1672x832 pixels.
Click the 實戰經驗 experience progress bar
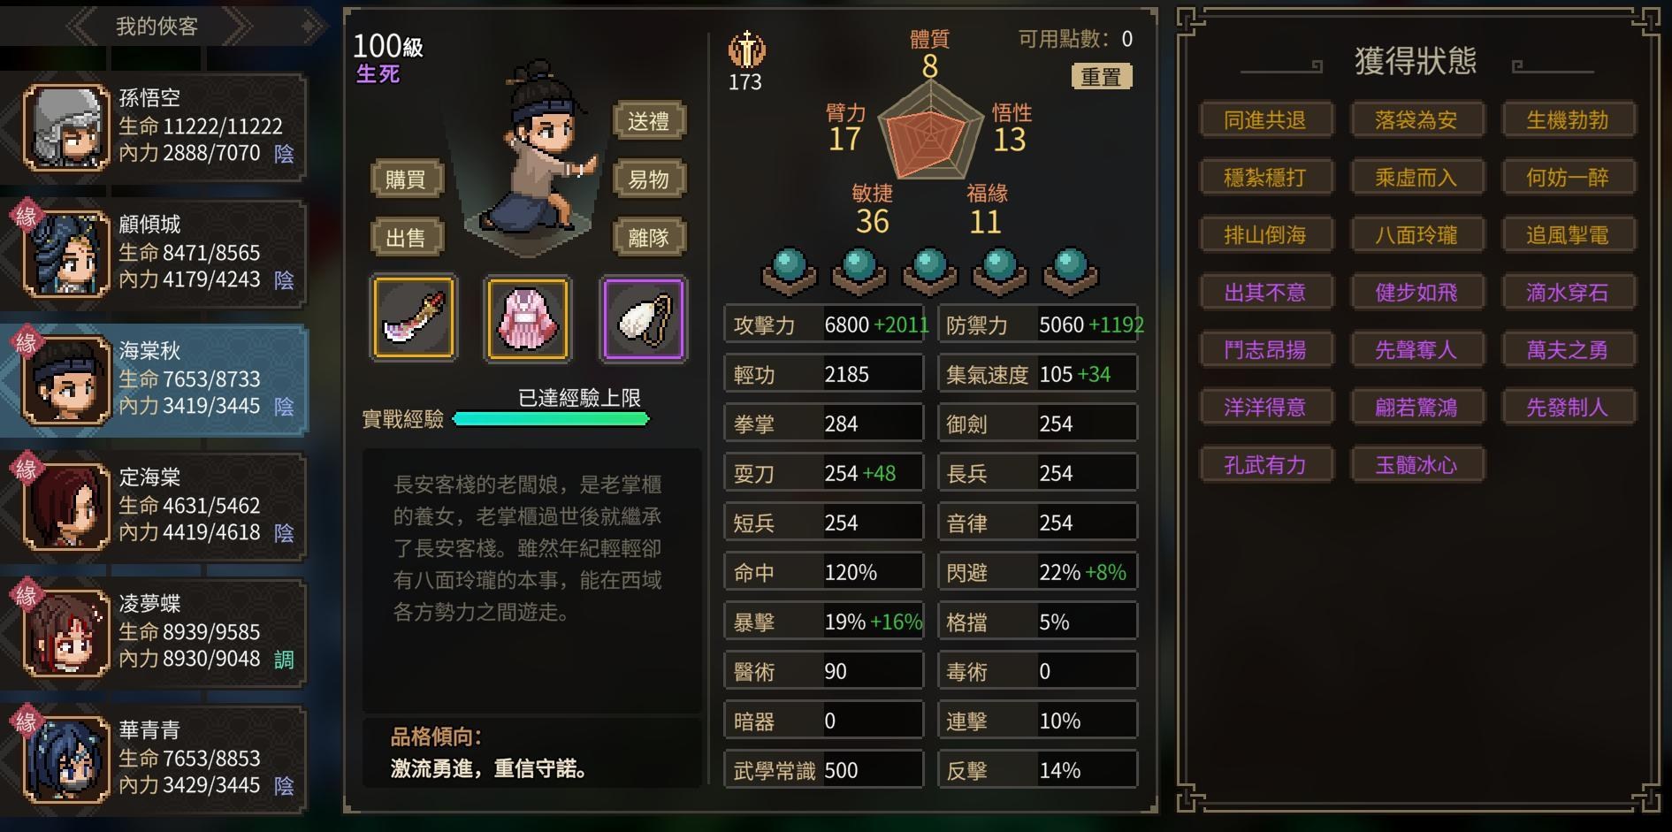point(551,419)
